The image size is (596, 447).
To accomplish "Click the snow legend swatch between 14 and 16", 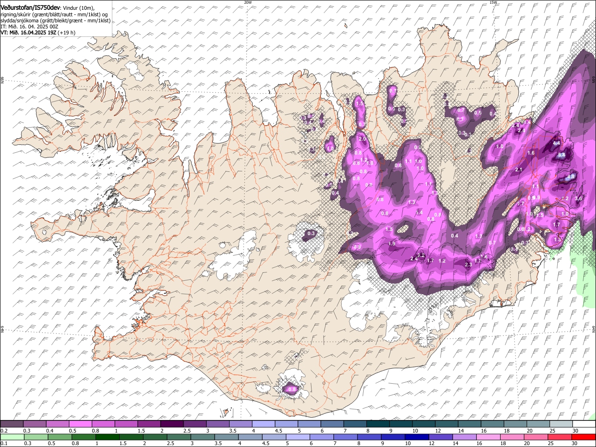I will pyautogui.click(x=469, y=424).
